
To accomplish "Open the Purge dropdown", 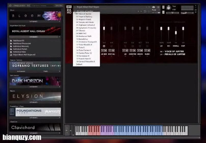I will pyautogui.click(x=156, y=10).
